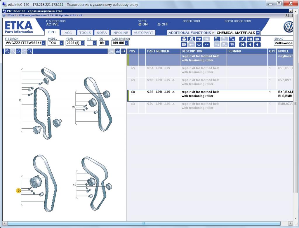Click the REMARK column header
The height and width of the screenshot is (228, 299).
coord(247,51)
